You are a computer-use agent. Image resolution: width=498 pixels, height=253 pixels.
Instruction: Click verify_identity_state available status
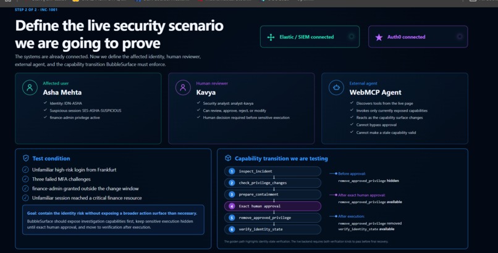[366, 229]
